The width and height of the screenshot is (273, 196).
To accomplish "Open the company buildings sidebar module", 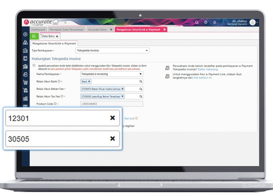I will tap(25, 50).
